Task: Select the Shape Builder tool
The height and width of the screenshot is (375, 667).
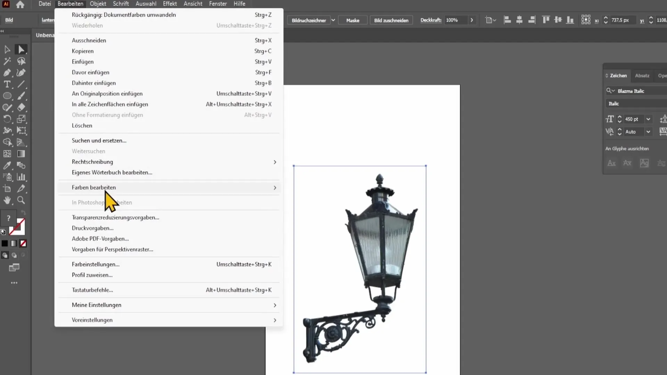Action: click(7, 142)
